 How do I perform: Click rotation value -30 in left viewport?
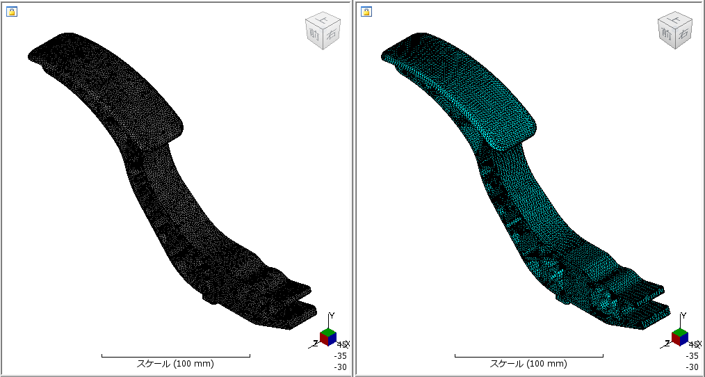341,367
